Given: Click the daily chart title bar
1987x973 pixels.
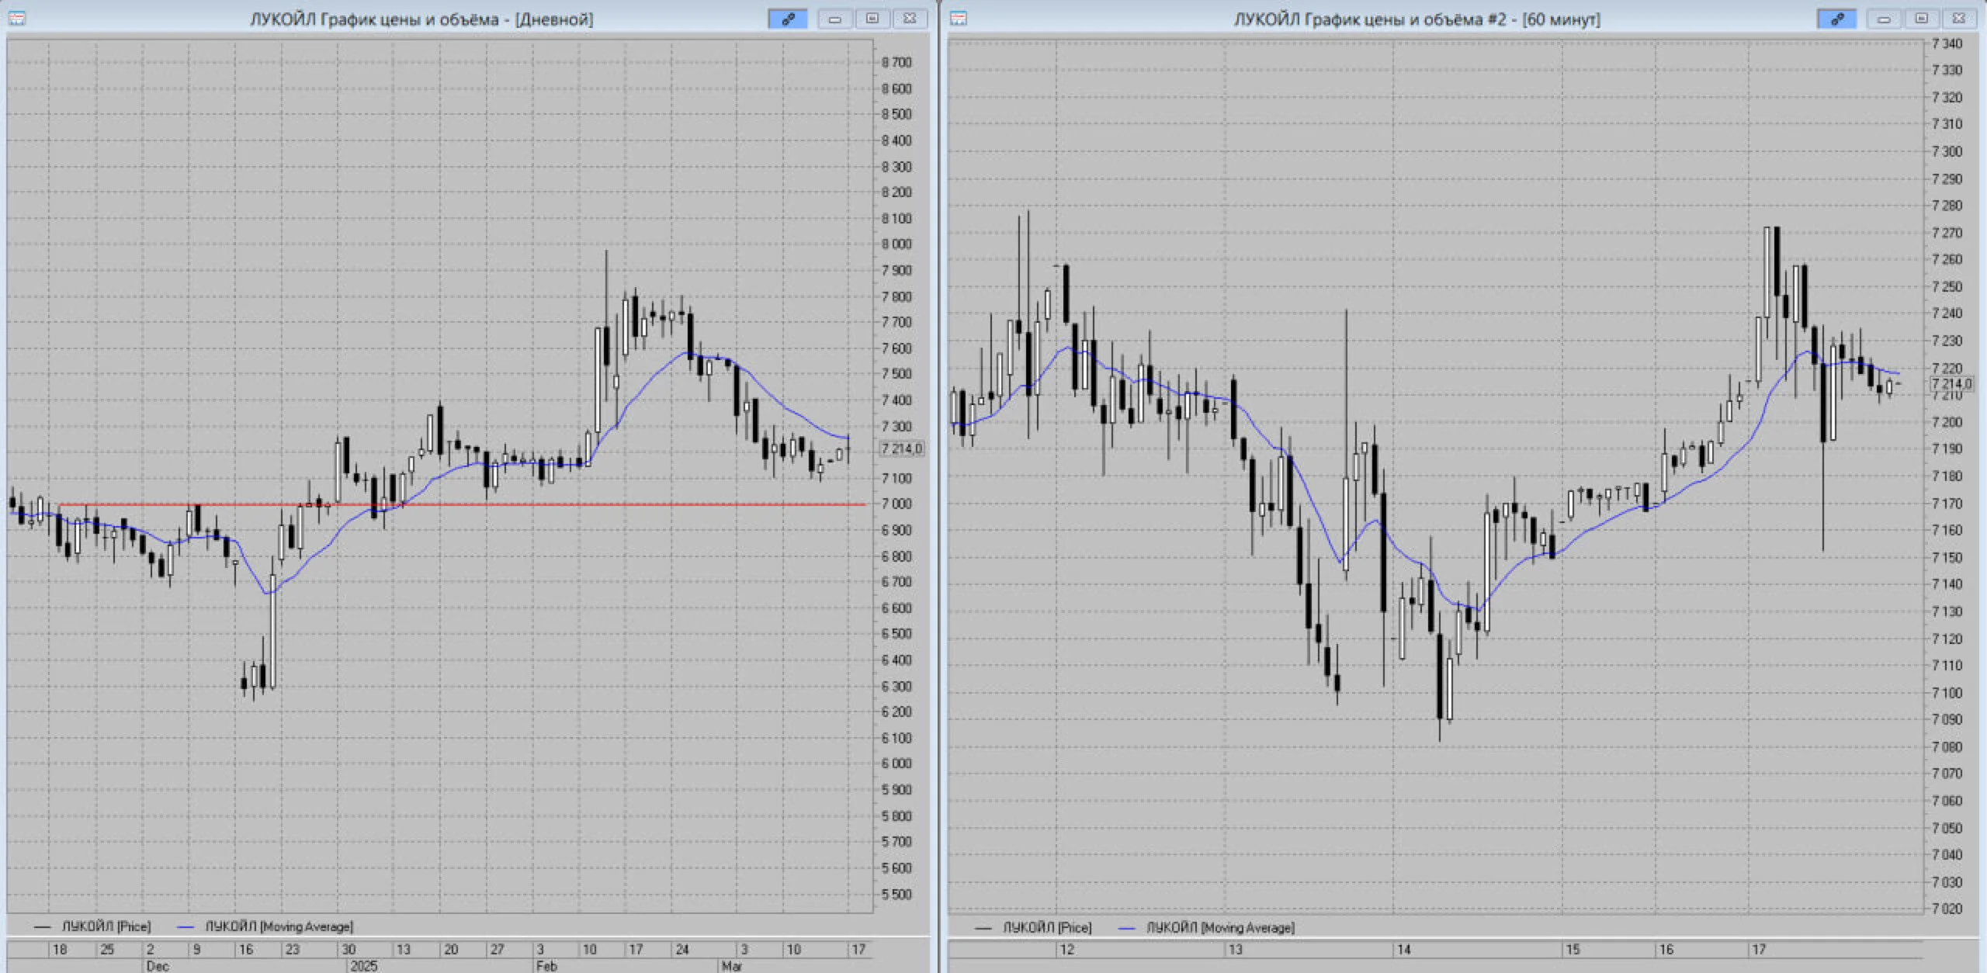Looking at the screenshot, I should pos(421,19).
